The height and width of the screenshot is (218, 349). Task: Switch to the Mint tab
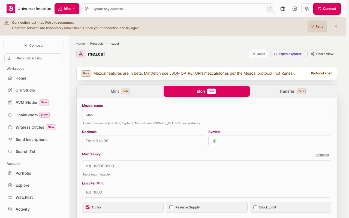(x=120, y=91)
